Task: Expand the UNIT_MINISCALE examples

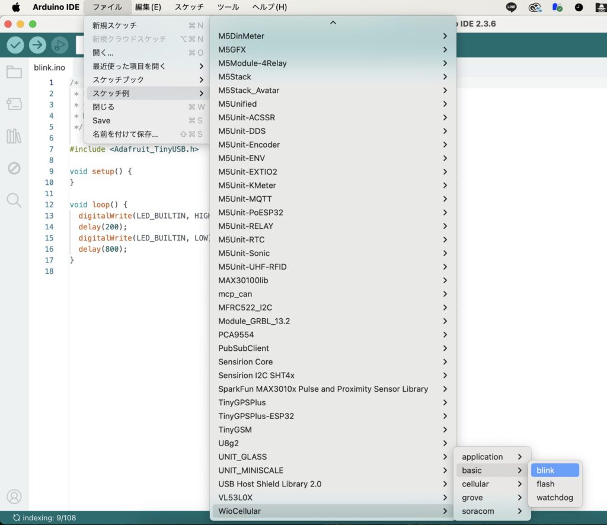Action: pos(333,470)
